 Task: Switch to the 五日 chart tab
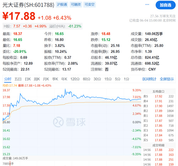click(18, 79)
